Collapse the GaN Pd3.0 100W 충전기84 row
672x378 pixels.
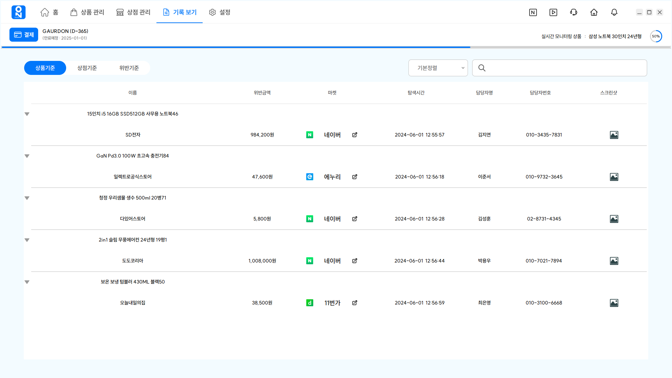pos(27,156)
